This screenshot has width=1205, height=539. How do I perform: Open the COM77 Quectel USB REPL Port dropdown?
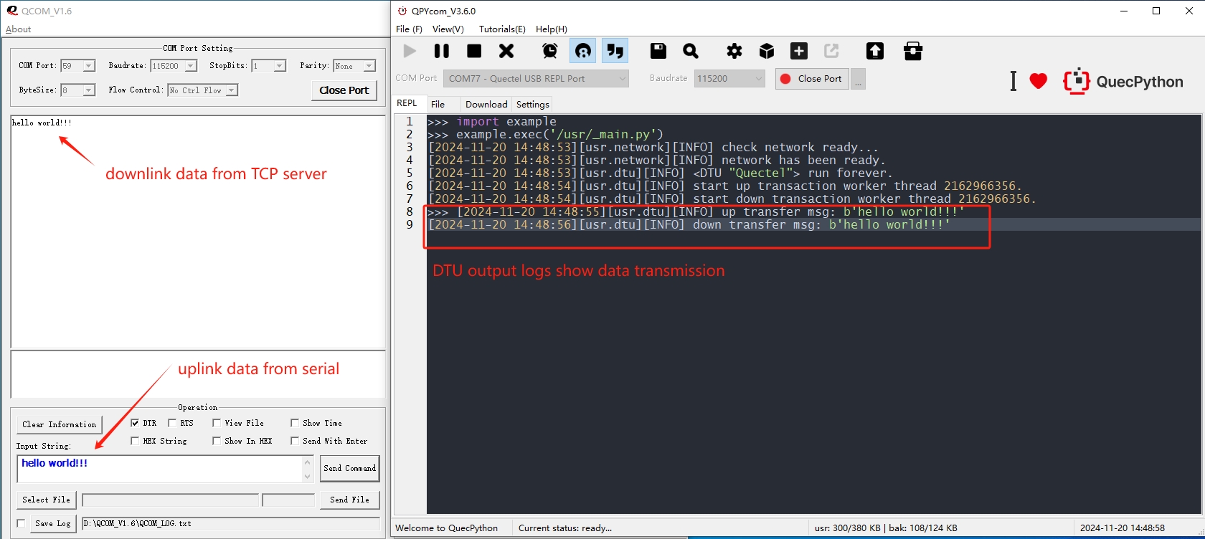536,78
